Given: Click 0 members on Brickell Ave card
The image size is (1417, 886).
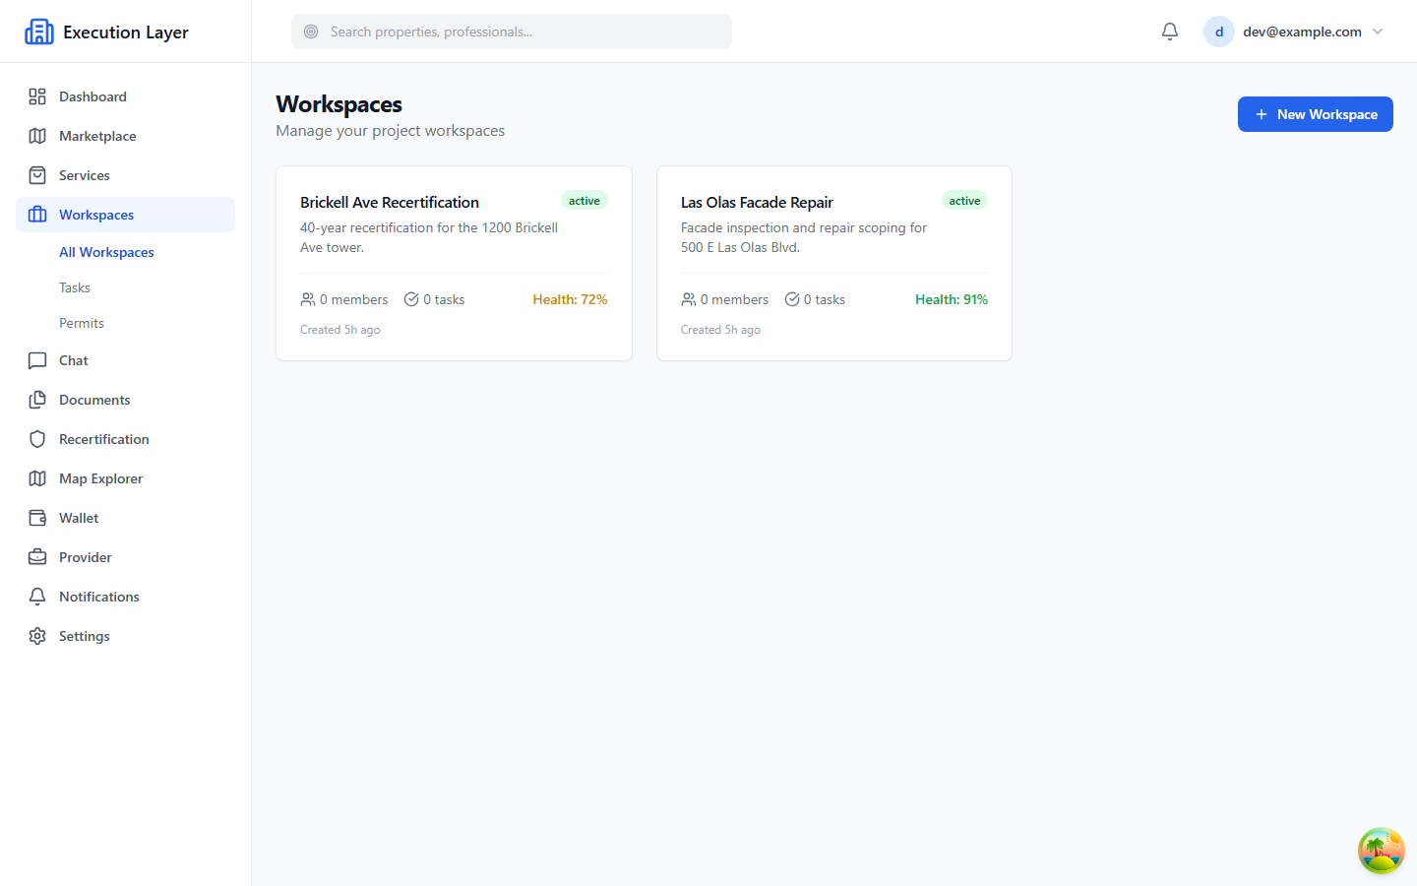Looking at the screenshot, I should tap(344, 299).
